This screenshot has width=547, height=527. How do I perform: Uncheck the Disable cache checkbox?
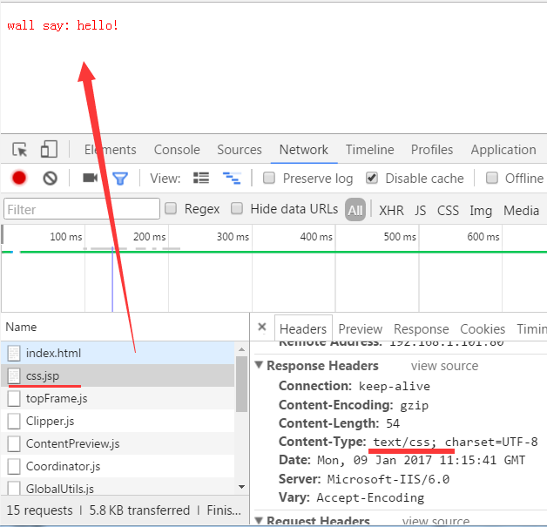[372, 178]
